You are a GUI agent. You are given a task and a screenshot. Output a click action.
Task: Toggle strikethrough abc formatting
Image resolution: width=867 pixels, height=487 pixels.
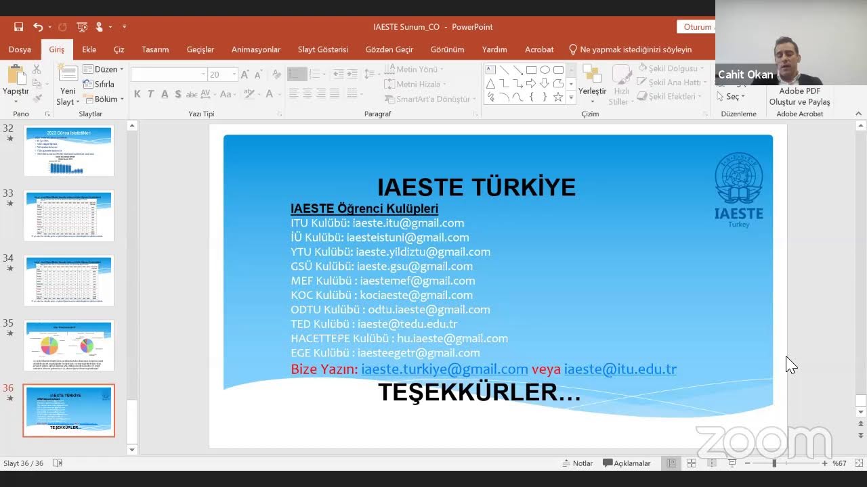(x=192, y=94)
